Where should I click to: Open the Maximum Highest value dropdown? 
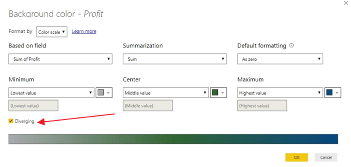point(280,93)
